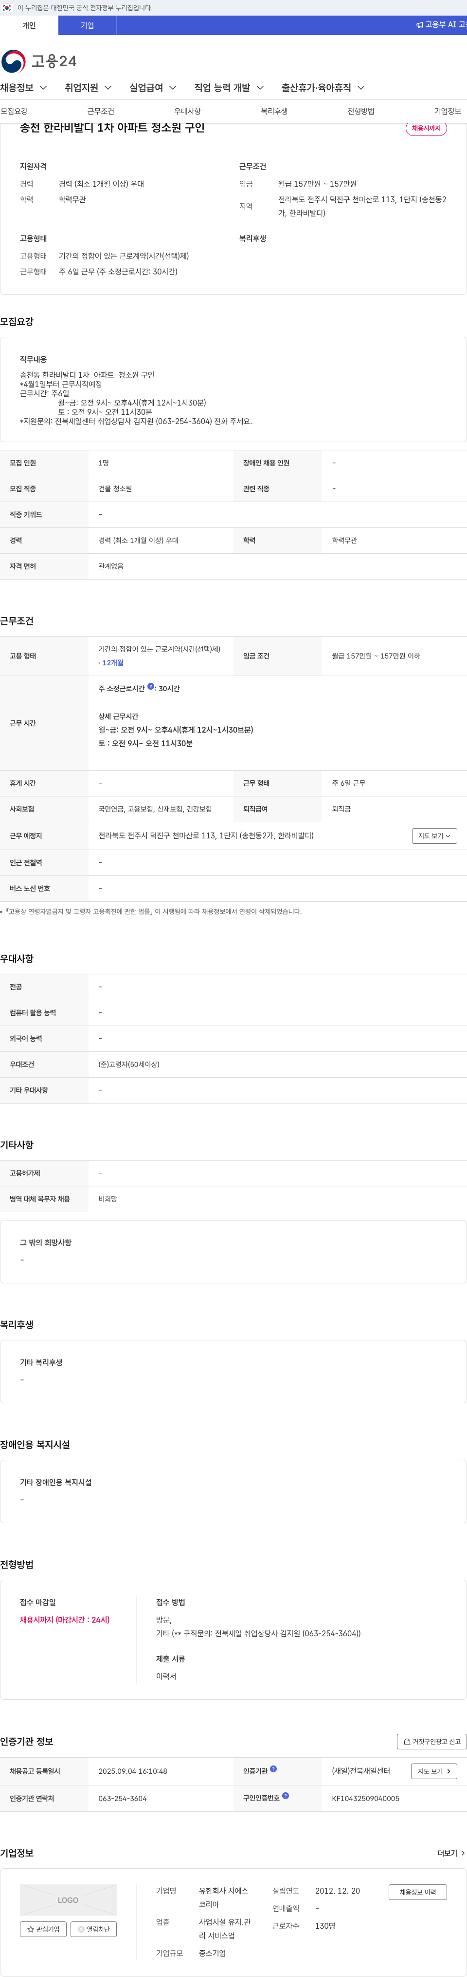This screenshot has height=1977, width=467.
Task: Click (준)고령자(50세이상) preference value
Action: [x=128, y=1065]
